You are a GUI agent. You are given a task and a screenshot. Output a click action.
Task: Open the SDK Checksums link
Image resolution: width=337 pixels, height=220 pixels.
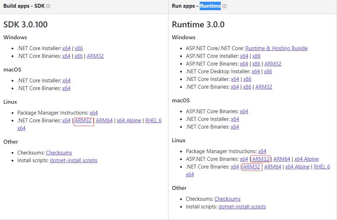[x=59, y=152]
